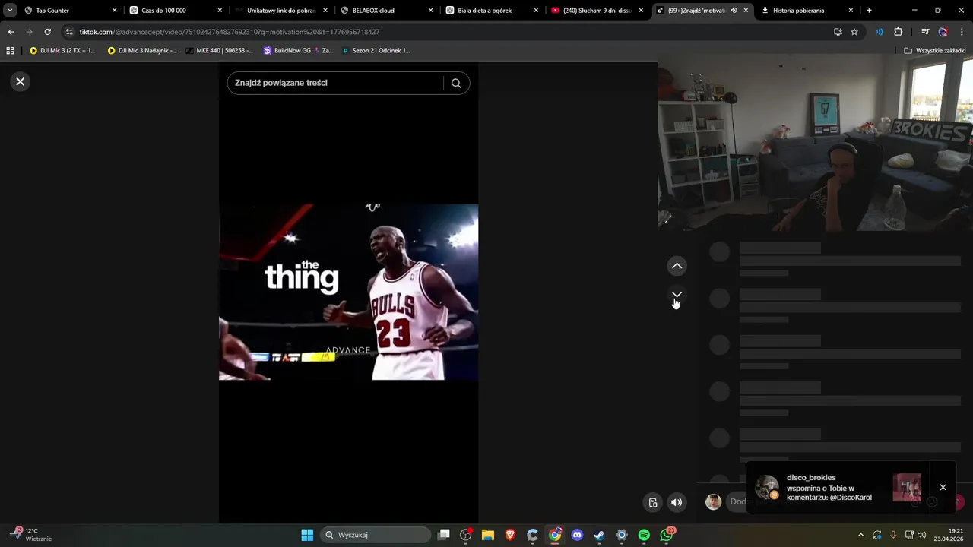The width and height of the screenshot is (973, 547).
Task: Click microphone icon in system tray
Action: coord(893,535)
